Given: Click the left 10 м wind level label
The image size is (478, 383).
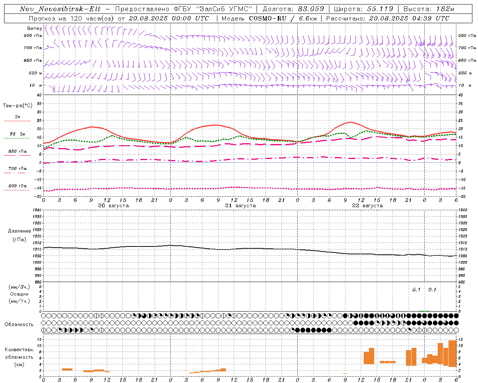Looking at the screenshot, I should pos(36,85).
